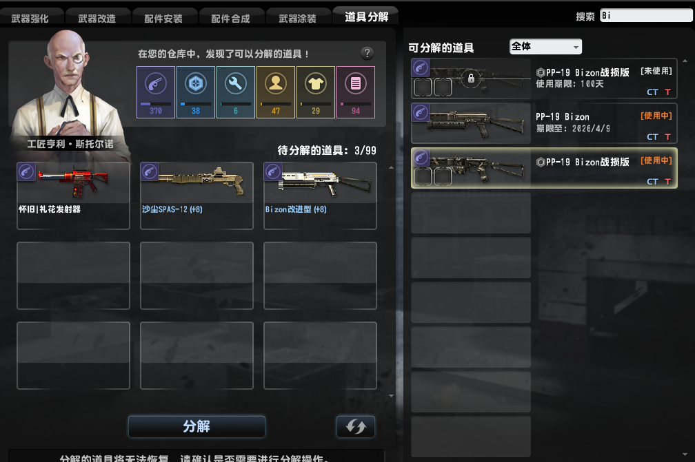Click the refresh arrows reset button

pos(356,427)
